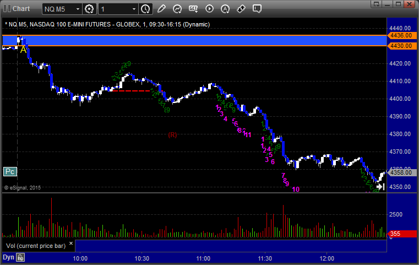The image size is (419, 265).
Task: Click the bar replay play icon
Action: coord(209,9)
